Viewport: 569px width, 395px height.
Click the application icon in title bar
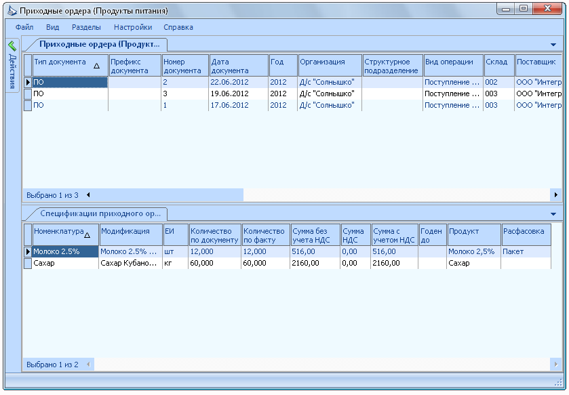tap(12, 11)
